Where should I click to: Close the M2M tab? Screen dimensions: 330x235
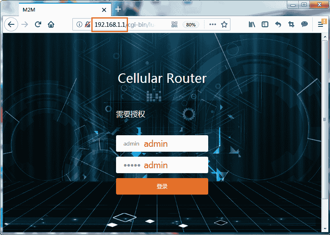(105, 9)
